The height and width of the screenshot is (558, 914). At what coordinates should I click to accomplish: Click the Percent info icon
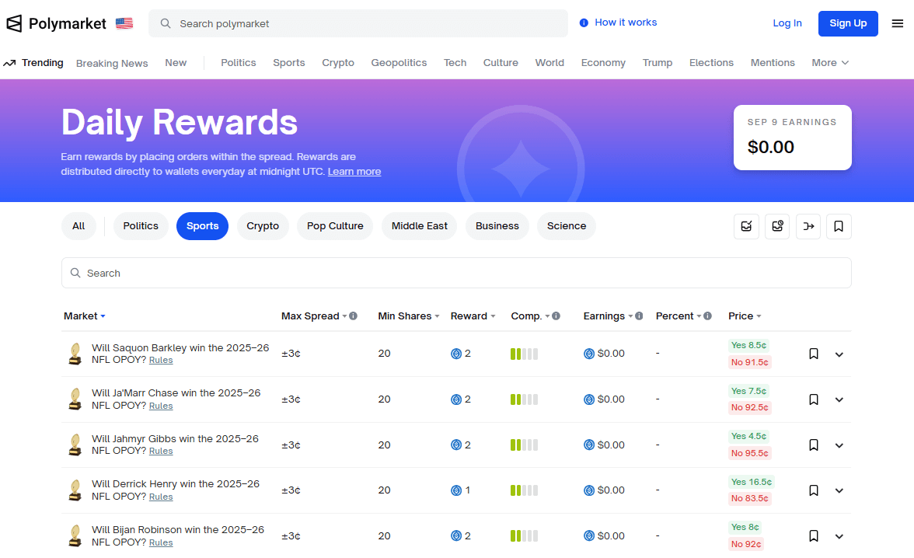tap(707, 316)
